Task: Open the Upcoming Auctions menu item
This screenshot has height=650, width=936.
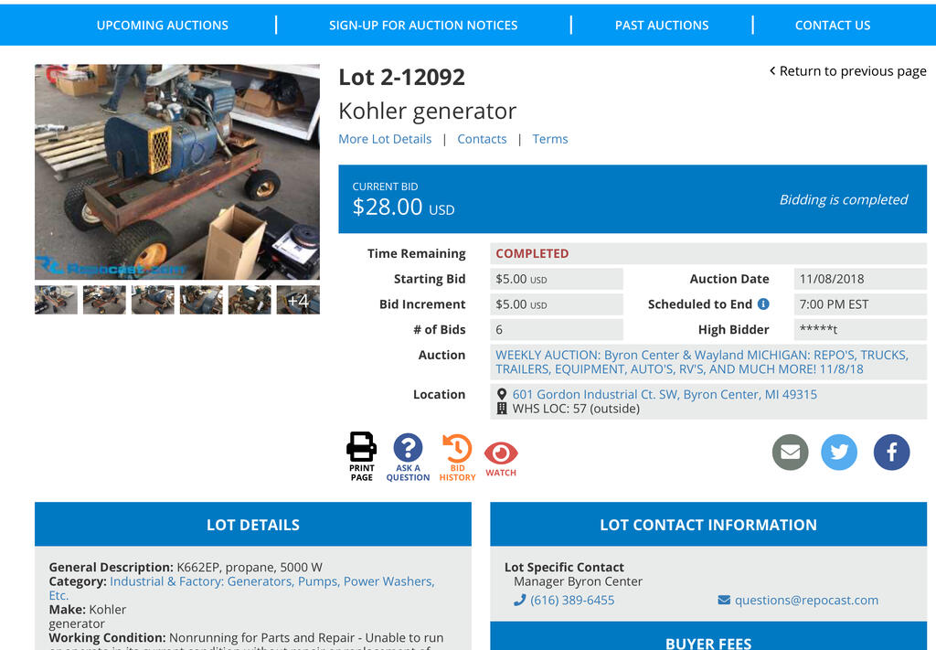Action: [x=163, y=25]
